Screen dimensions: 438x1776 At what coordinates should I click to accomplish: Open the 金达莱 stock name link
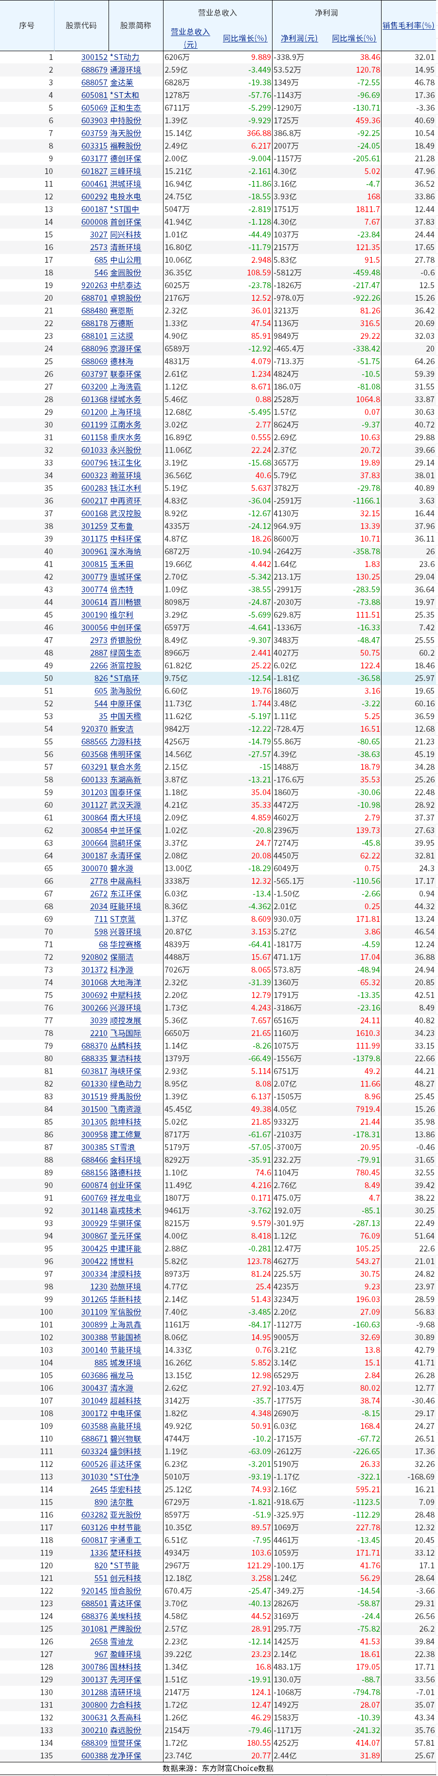point(122,83)
